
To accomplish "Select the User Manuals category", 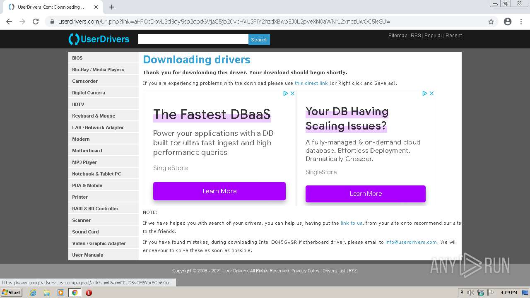I will point(104,255).
